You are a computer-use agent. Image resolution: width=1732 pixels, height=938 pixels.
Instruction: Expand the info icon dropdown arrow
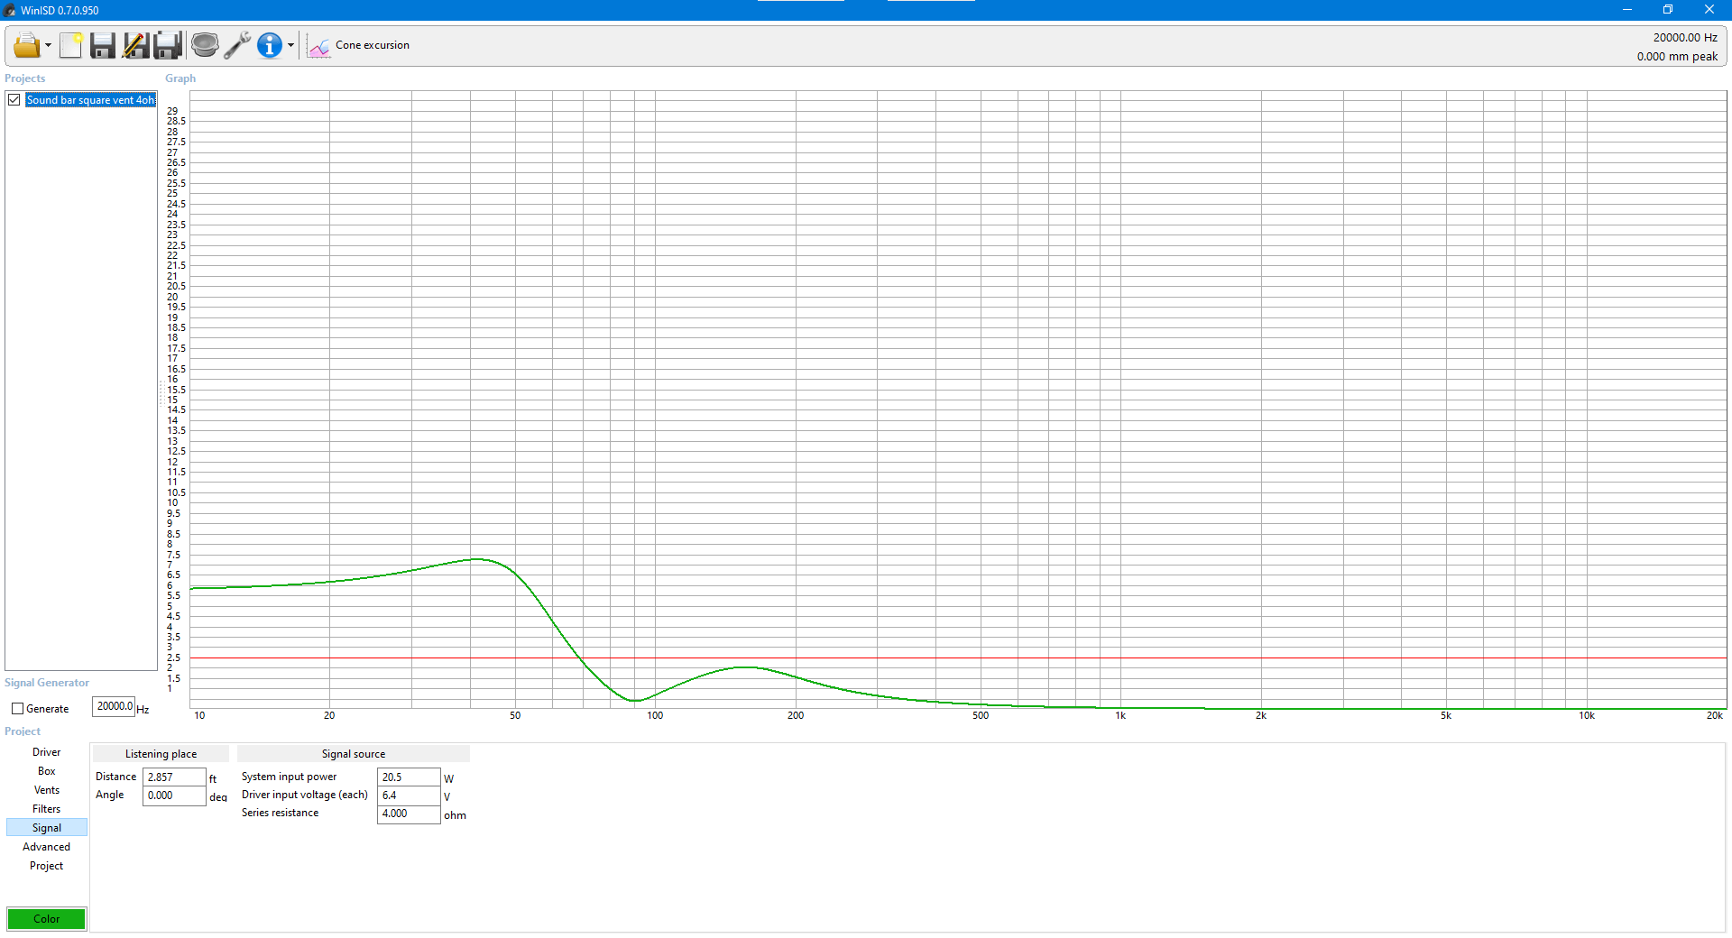pos(290,45)
